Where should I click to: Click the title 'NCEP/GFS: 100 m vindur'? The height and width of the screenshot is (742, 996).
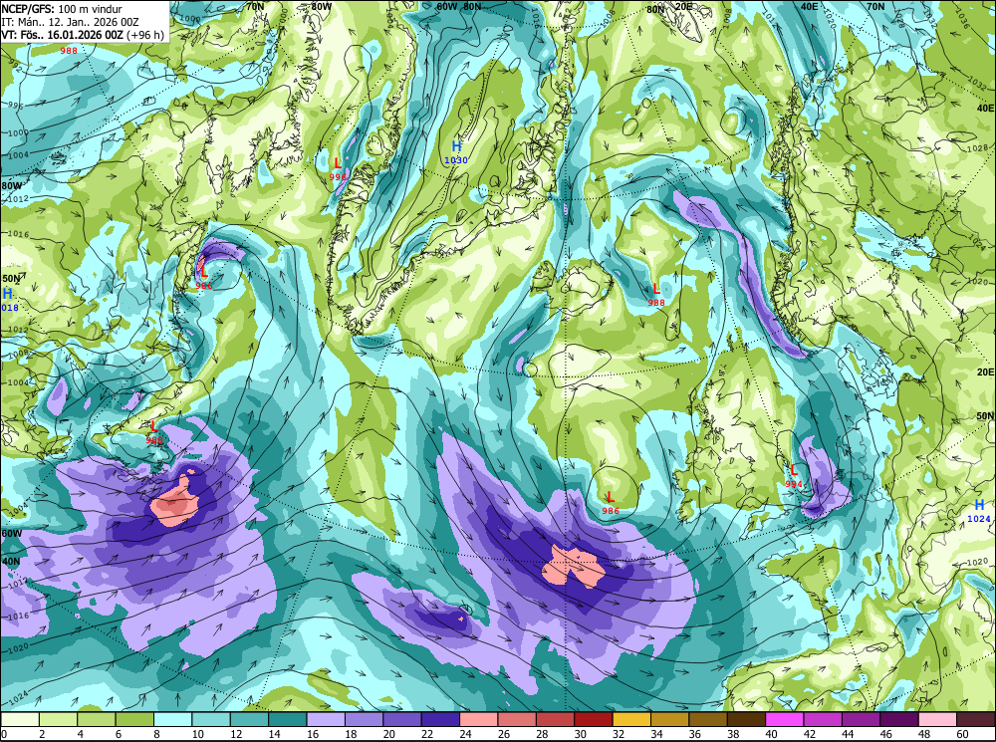pyautogui.click(x=62, y=9)
